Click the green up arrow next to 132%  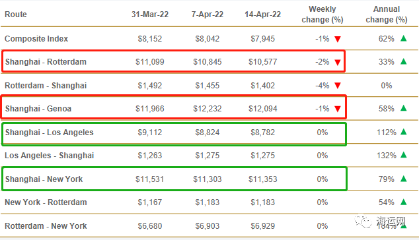[x=404, y=155]
